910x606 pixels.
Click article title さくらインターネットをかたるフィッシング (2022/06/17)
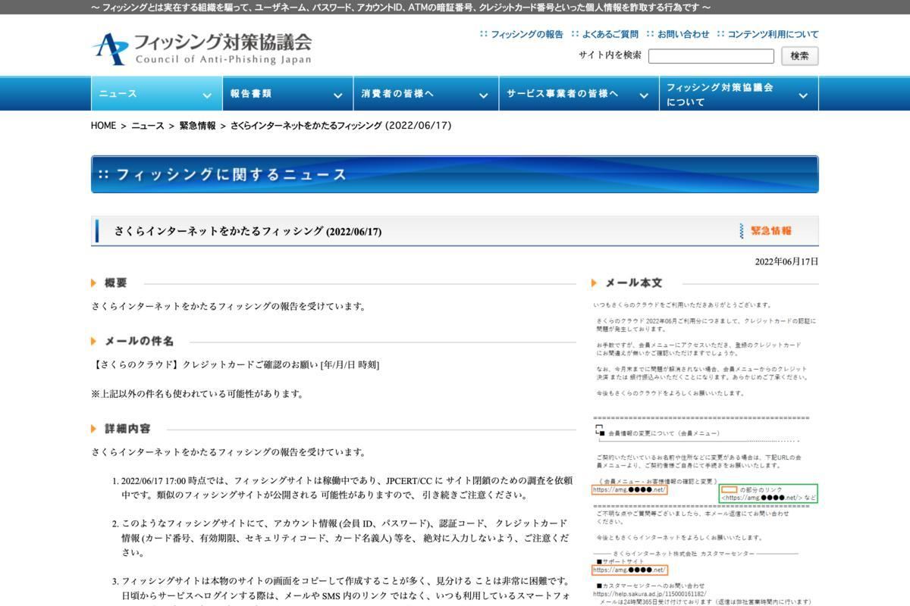248,232
